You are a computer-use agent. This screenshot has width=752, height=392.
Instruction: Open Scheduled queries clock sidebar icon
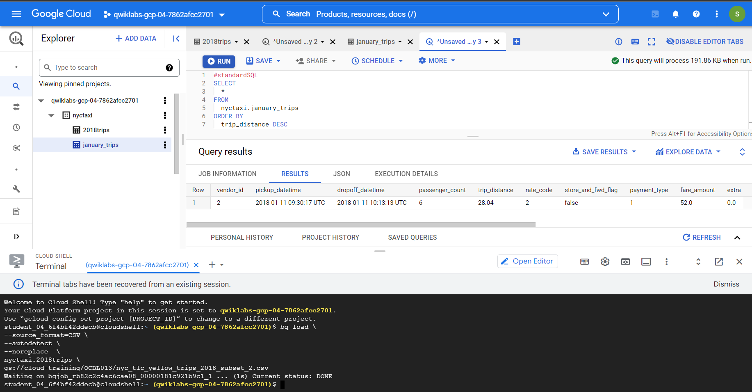click(16, 127)
